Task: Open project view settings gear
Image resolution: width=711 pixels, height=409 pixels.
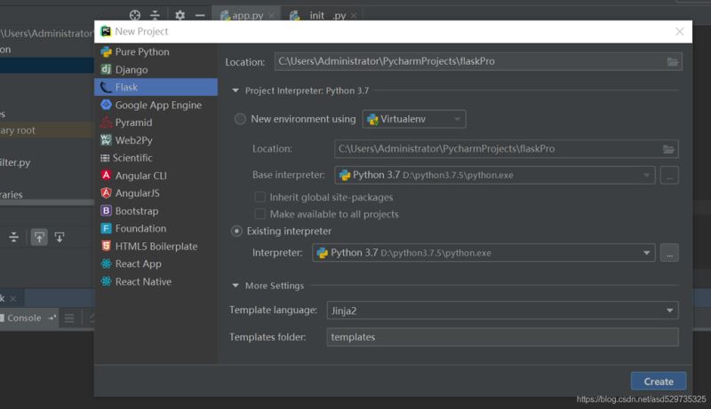Action: coord(180,15)
